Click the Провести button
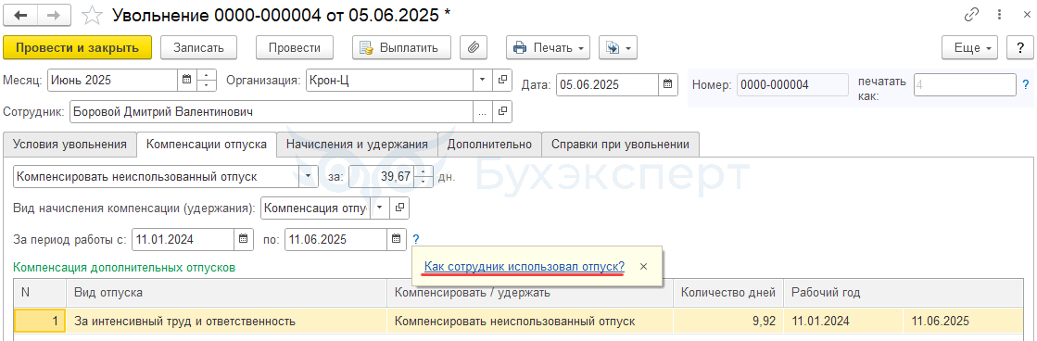 (295, 47)
